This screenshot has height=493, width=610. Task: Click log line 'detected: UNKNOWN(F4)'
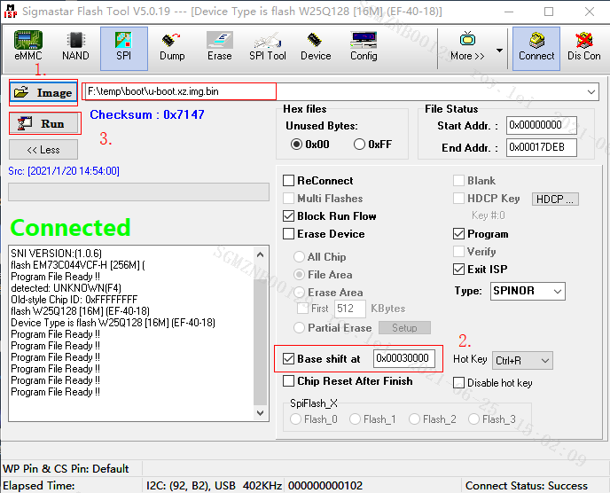66,288
